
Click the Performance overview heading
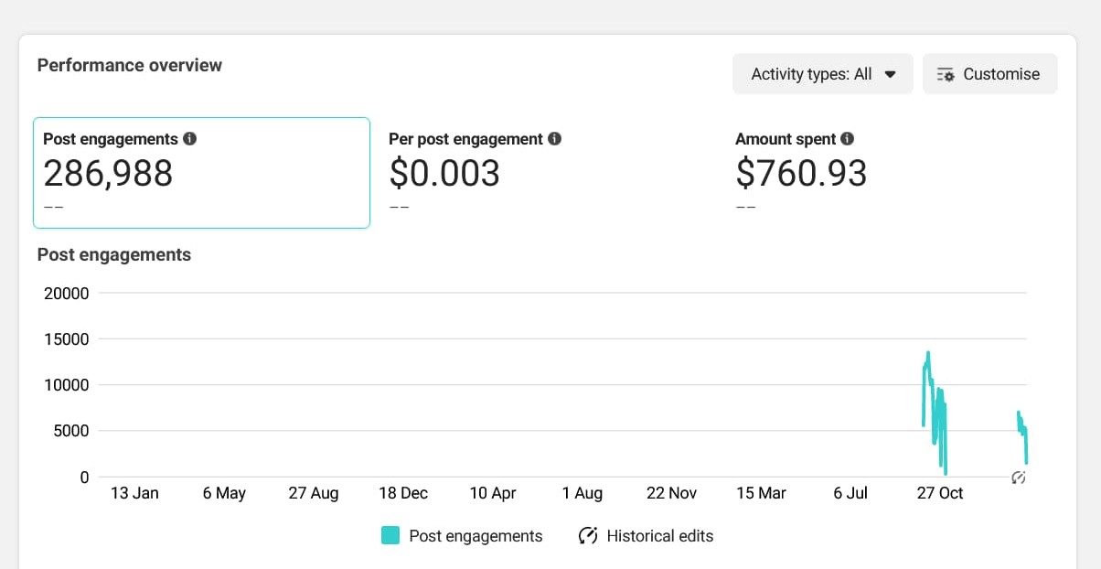pos(130,65)
